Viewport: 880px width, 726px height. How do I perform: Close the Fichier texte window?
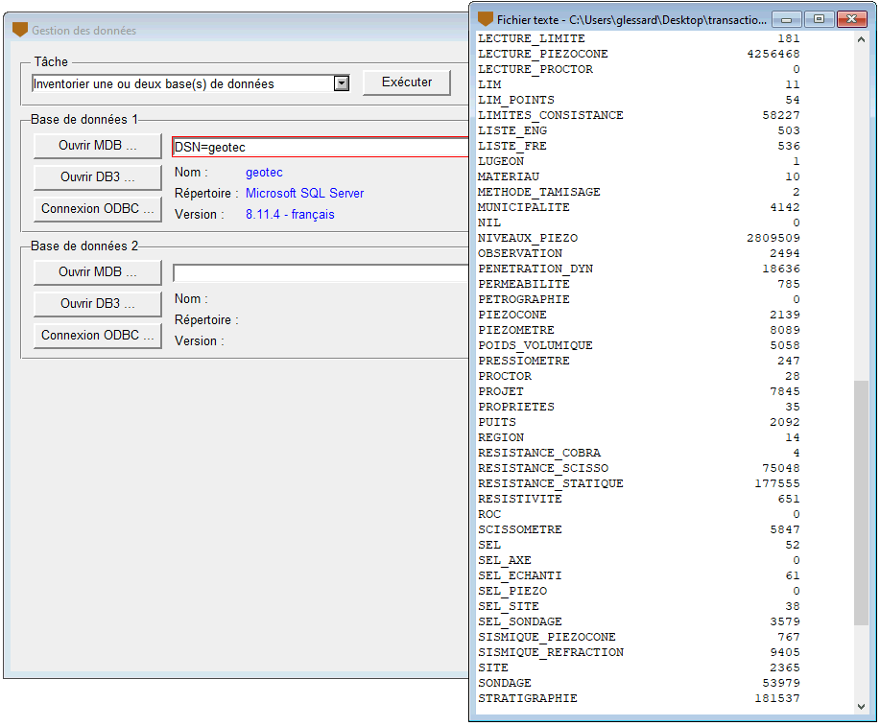click(851, 19)
